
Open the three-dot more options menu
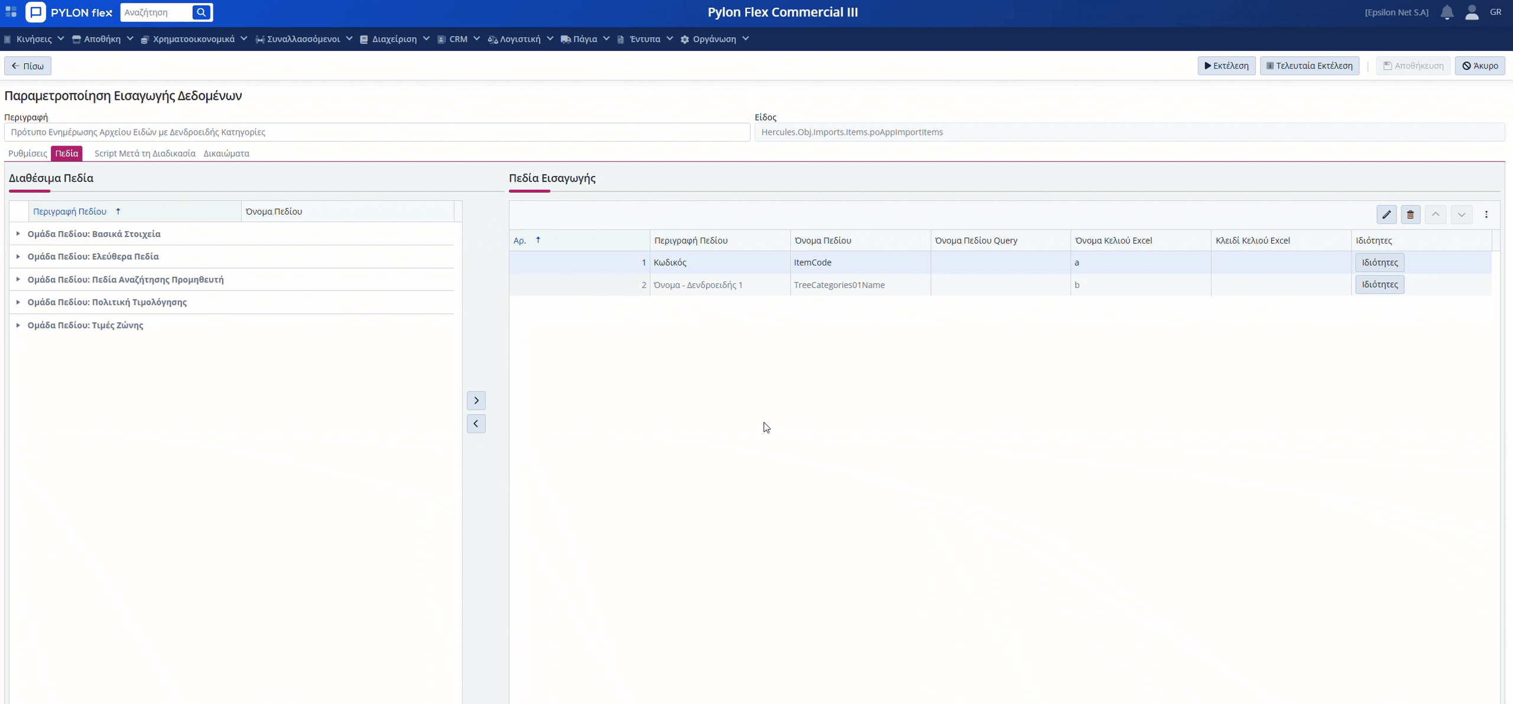click(x=1486, y=215)
